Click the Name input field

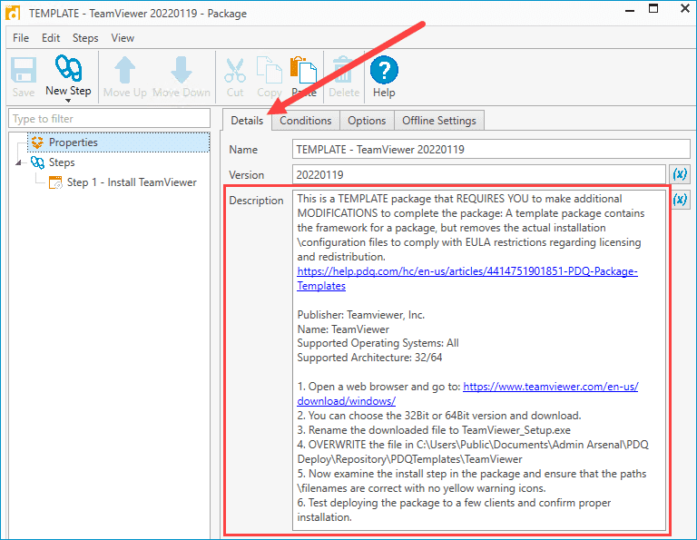click(491, 150)
